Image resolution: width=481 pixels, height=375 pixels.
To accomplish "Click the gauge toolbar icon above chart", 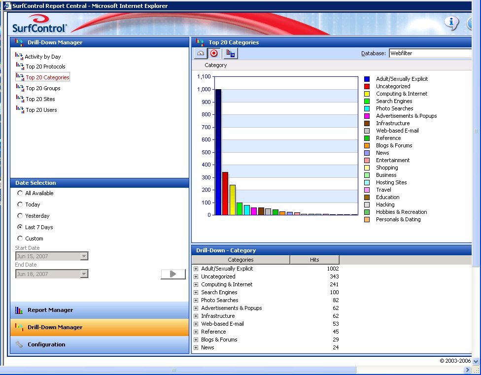I will click(201, 53).
